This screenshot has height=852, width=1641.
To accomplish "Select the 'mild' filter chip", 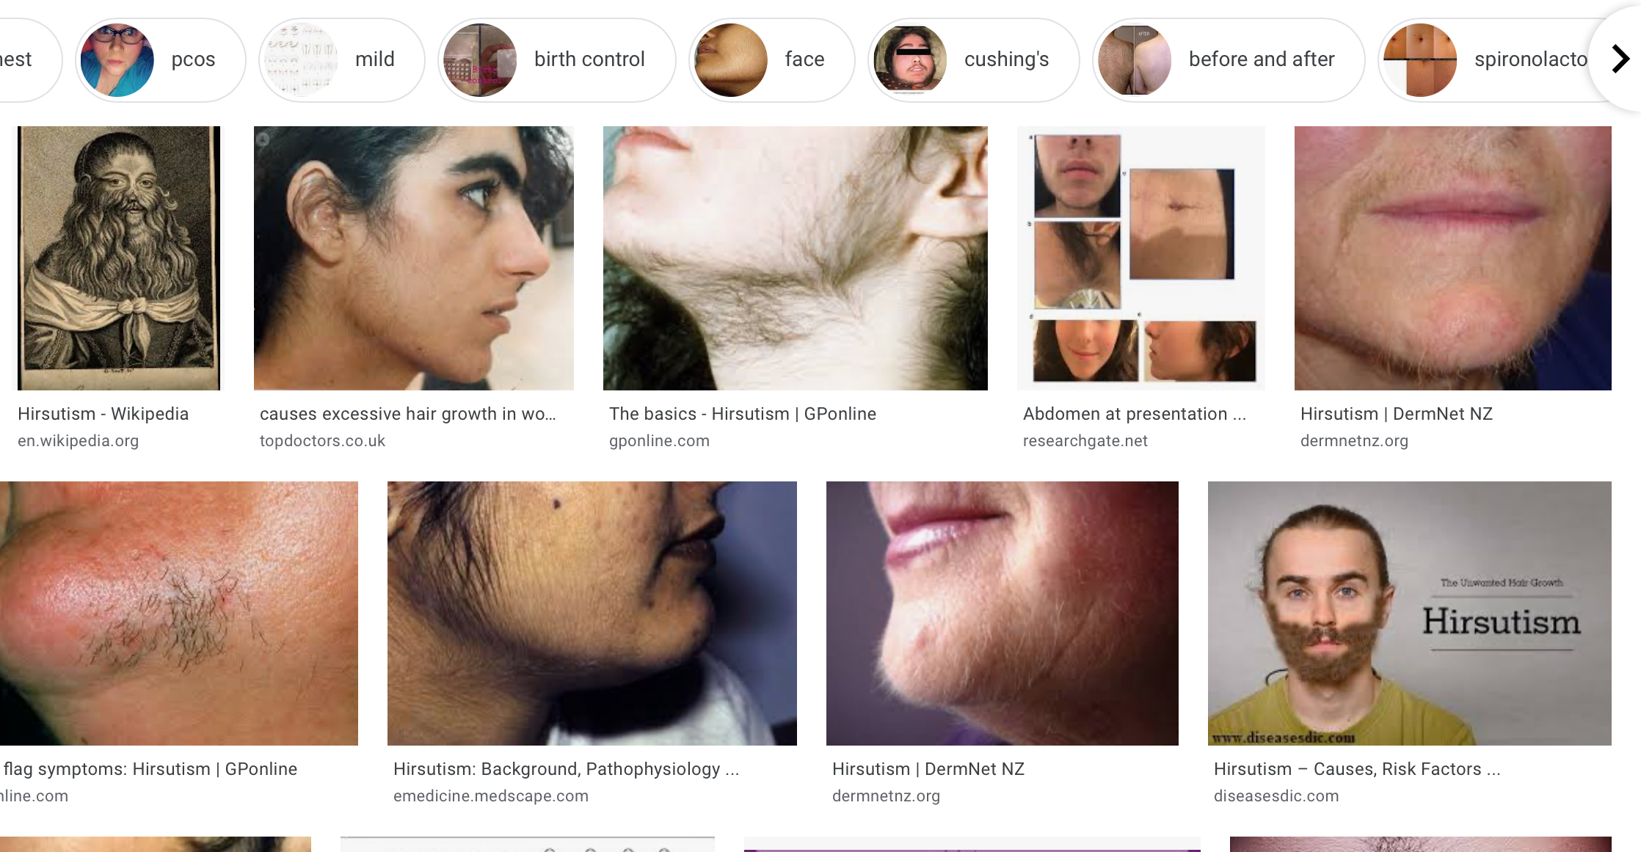I will [341, 59].
